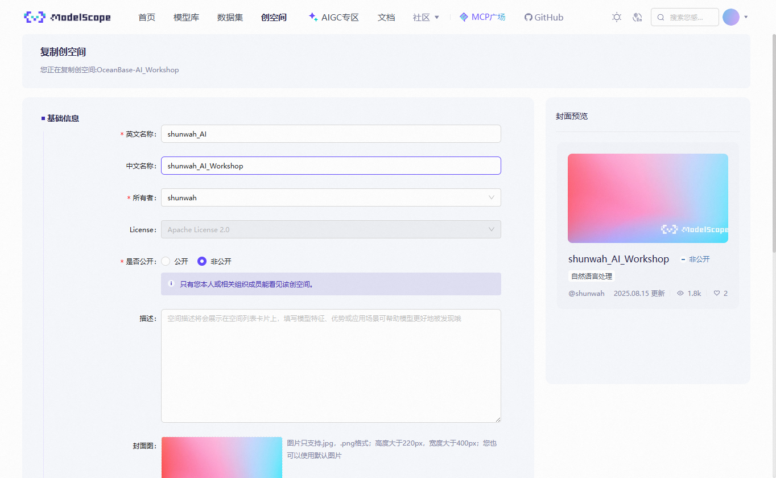Open the GitHub link text
Image resolution: width=776 pixels, height=478 pixels.
[549, 17]
